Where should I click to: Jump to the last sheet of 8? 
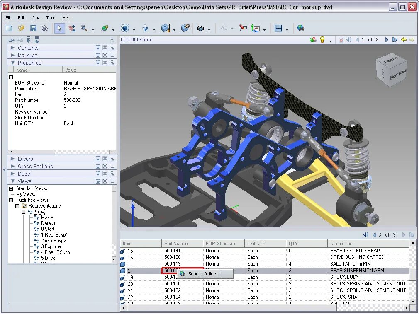(395, 40)
